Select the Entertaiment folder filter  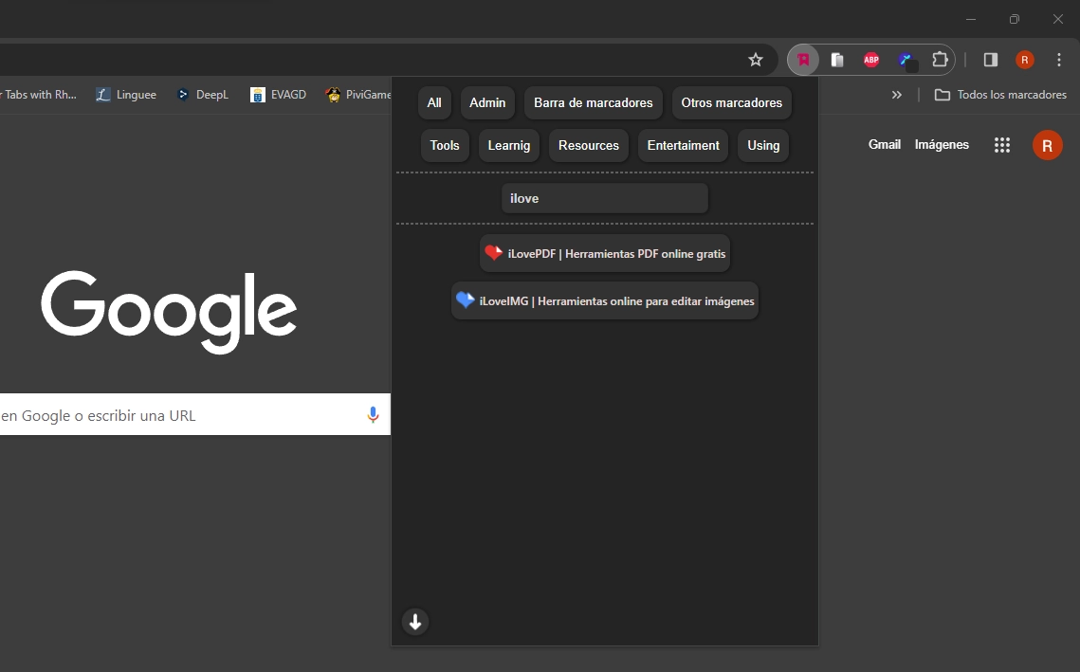(684, 145)
